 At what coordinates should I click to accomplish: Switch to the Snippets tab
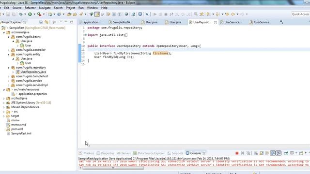175,153
